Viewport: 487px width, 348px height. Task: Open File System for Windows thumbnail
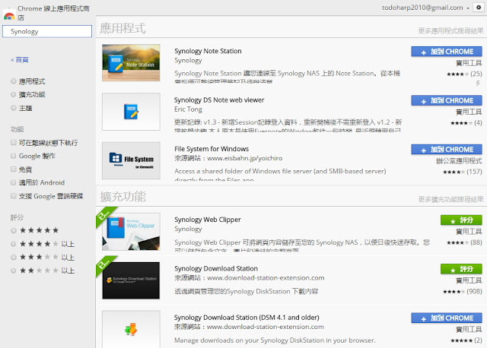coord(131,160)
